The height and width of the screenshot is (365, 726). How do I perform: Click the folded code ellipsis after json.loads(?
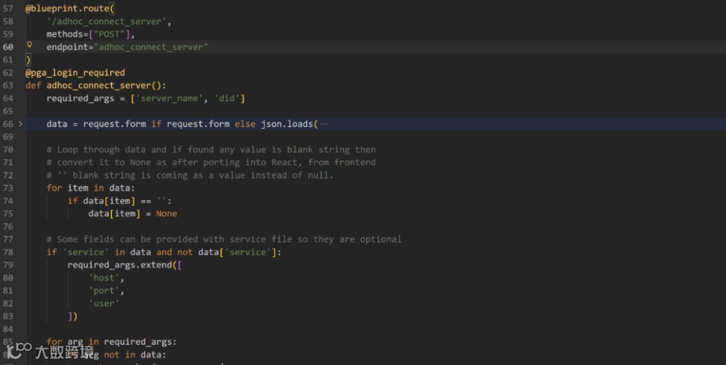[x=324, y=124]
